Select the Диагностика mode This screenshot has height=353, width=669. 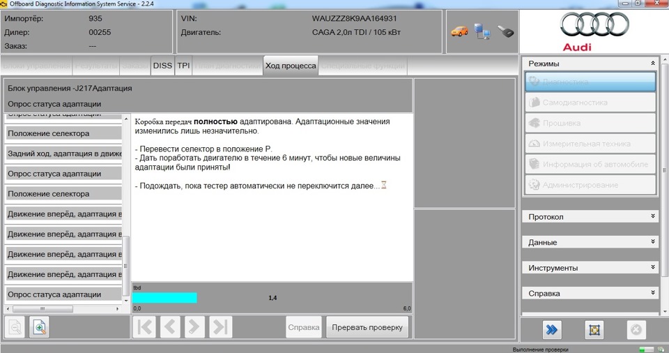click(590, 81)
